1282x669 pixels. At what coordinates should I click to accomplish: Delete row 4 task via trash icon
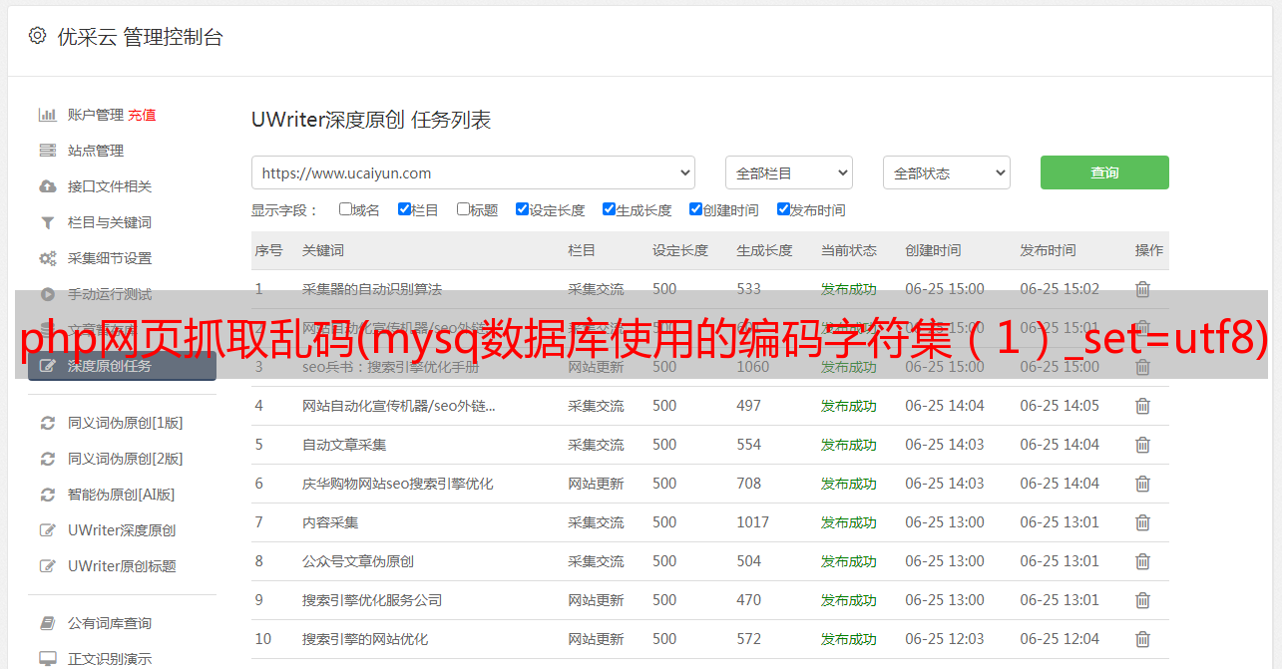tap(1142, 406)
